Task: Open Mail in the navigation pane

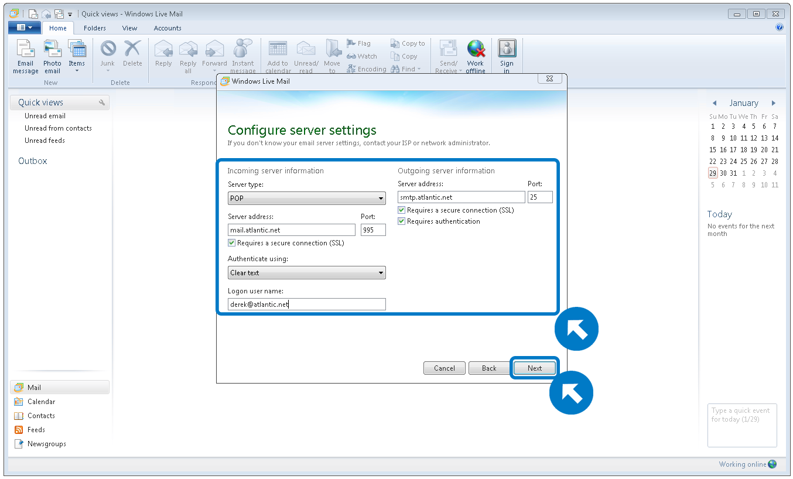Action: [59, 387]
